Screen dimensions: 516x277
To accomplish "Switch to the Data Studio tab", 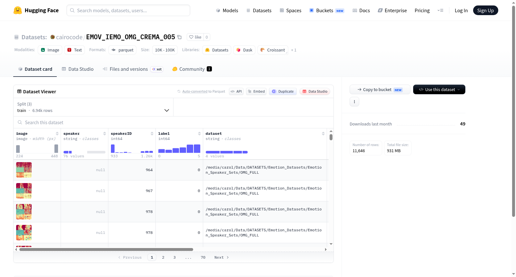I will pos(78,69).
